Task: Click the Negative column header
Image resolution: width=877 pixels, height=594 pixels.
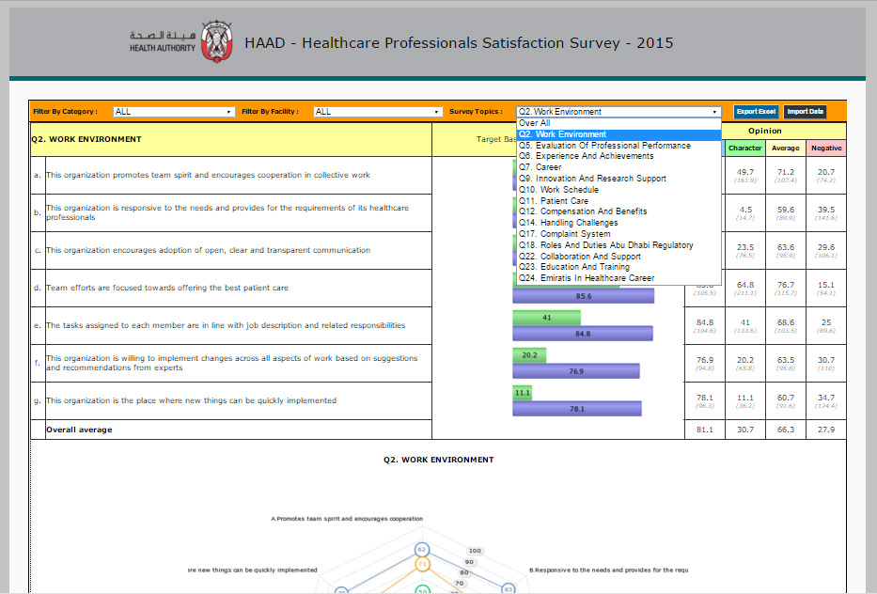Action: pos(826,148)
